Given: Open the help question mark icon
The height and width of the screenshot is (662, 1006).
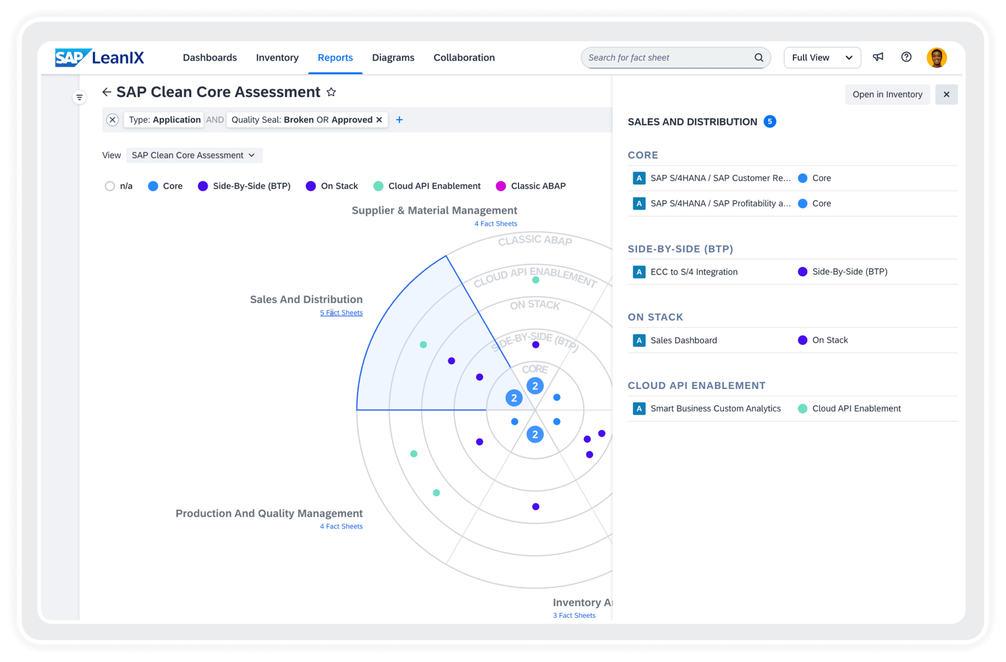Looking at the screenshot, I should pyautogui.click(x=906, y=57).
